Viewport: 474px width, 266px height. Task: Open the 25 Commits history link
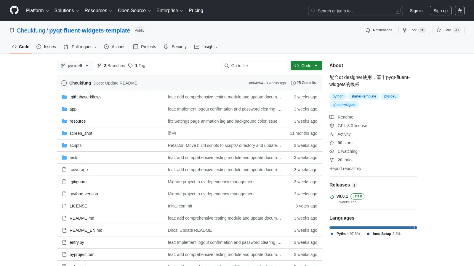pos(303,83)
